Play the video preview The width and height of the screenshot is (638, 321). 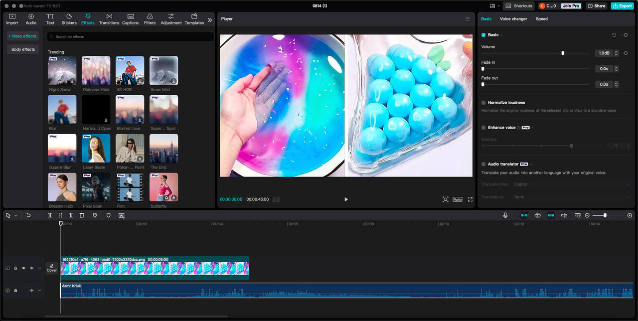point(346,199)
